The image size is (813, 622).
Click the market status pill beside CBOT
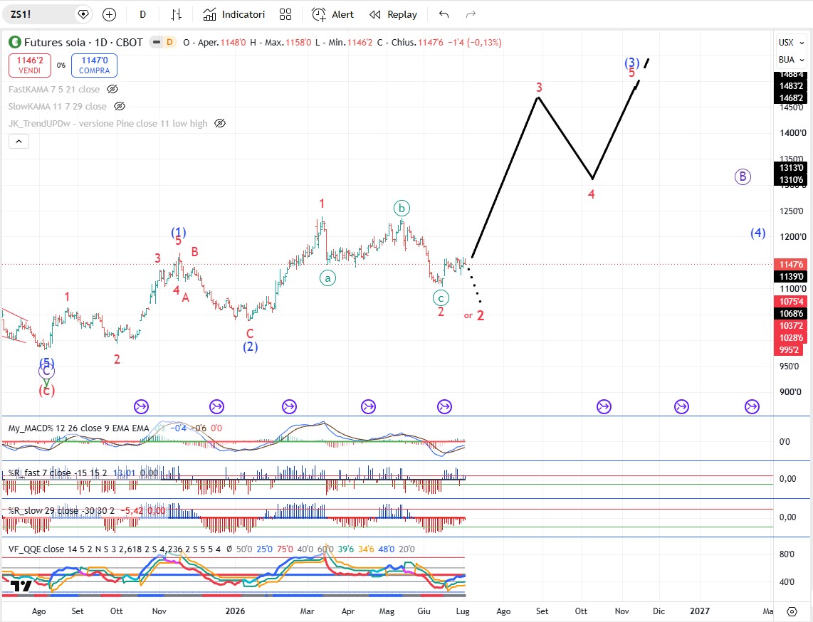[x=156, y=43]
